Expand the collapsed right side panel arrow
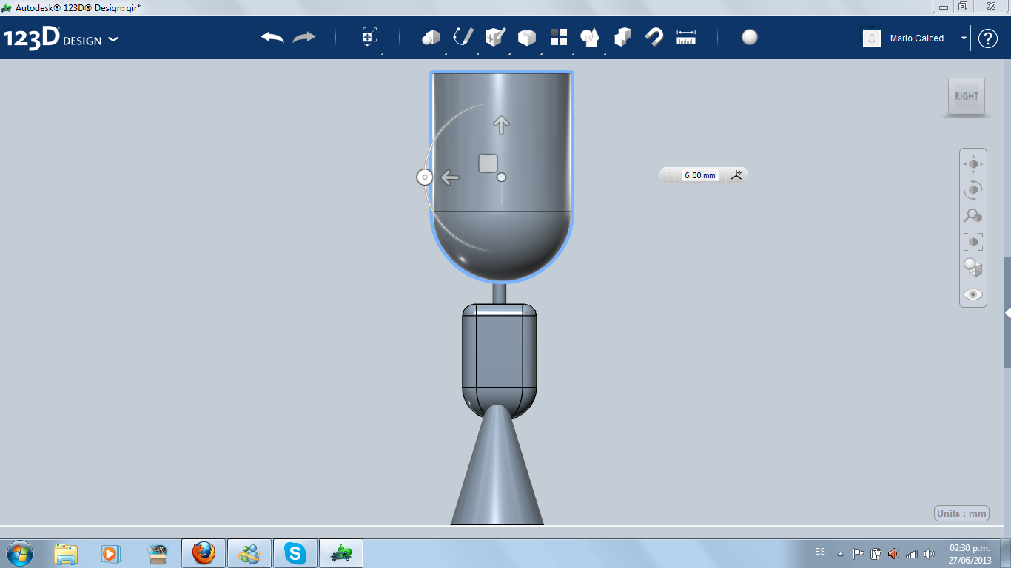 [1007, 314]
